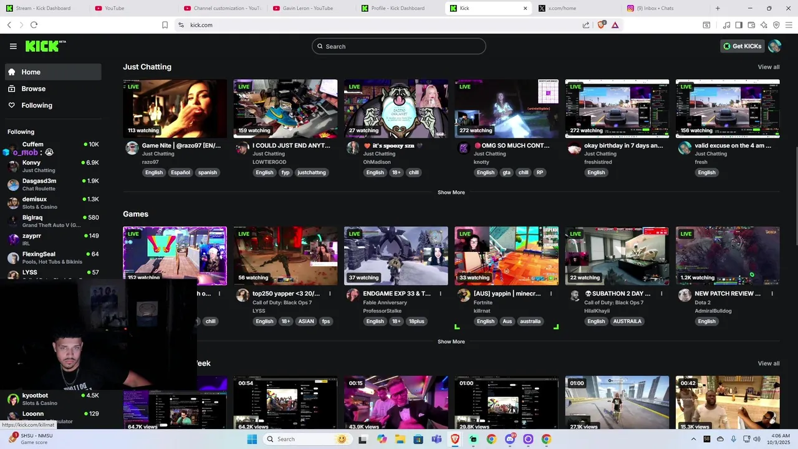Click knotty channel avatar under Just Chatting
Screen dimensions: 798x449
pos(463,148)
